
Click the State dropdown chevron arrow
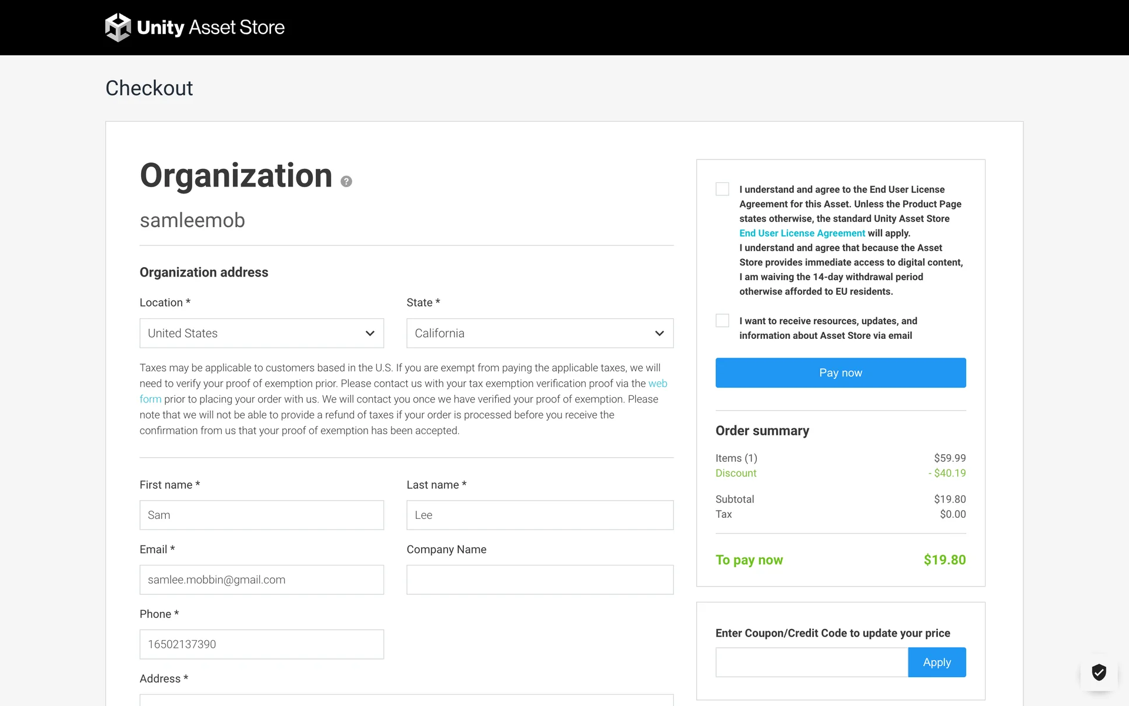coord(659,334)
